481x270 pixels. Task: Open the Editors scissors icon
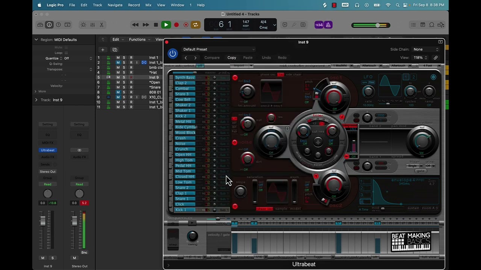(101, 25)
